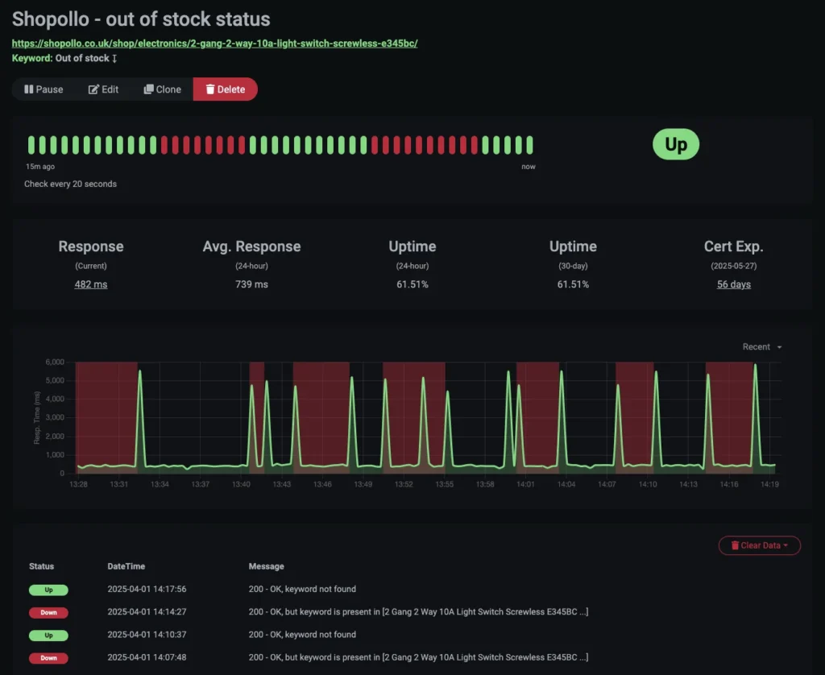Select the red Down badge on the 14:14:27 row
Viewport: 825px width, 675px height.
tap(48, 612)
